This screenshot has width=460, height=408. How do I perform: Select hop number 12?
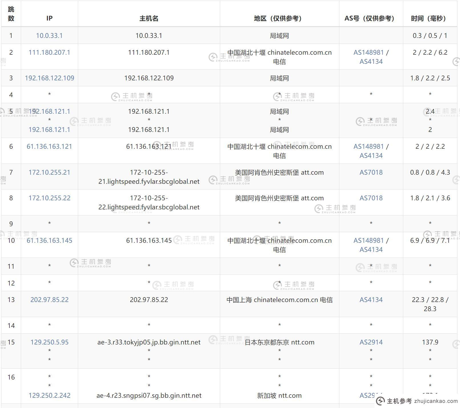[11, 283]
